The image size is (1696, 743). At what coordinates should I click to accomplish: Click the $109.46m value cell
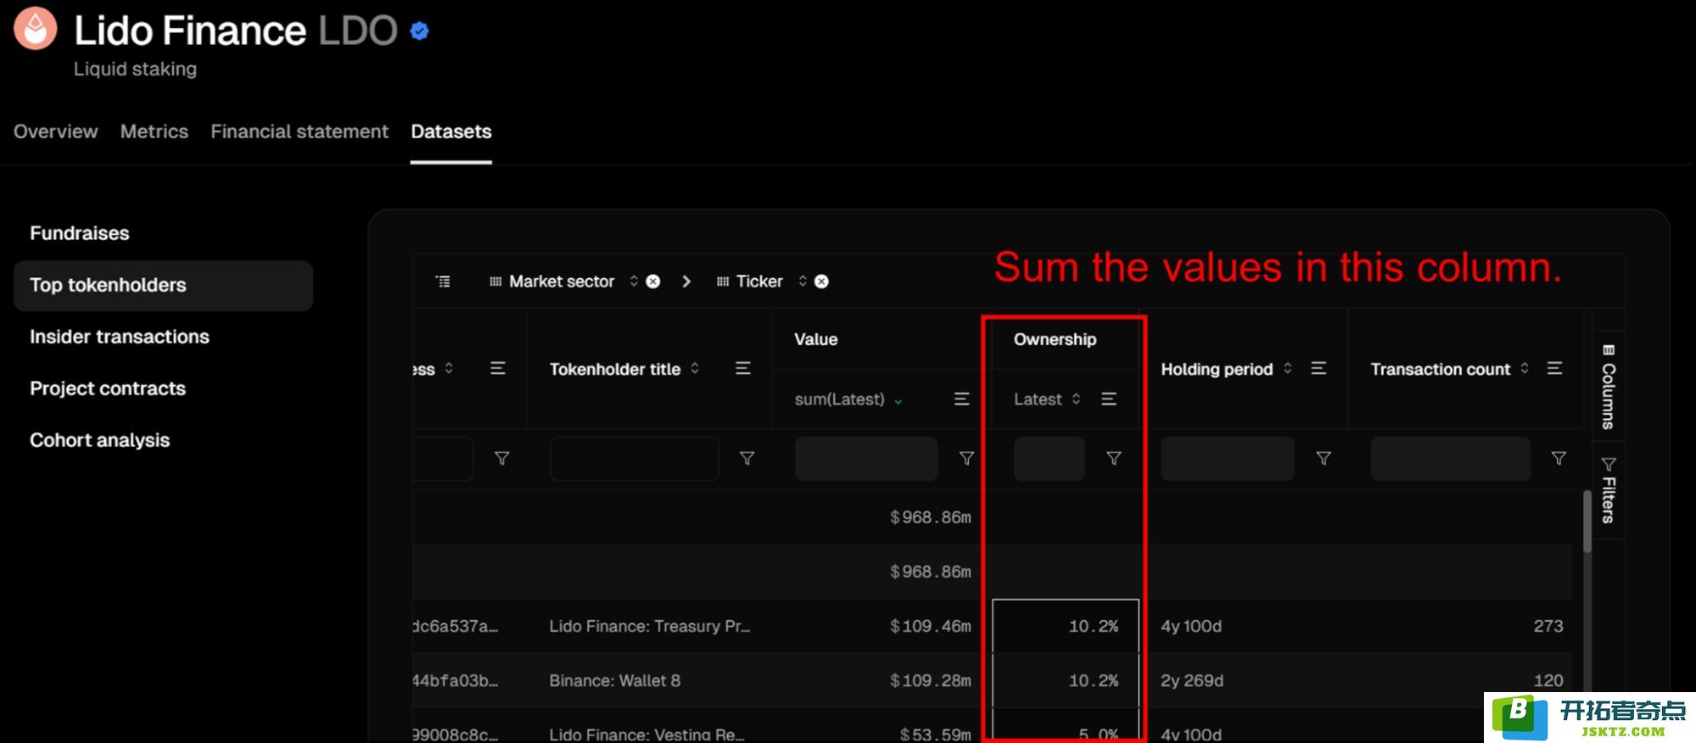(x=930, y=626)
